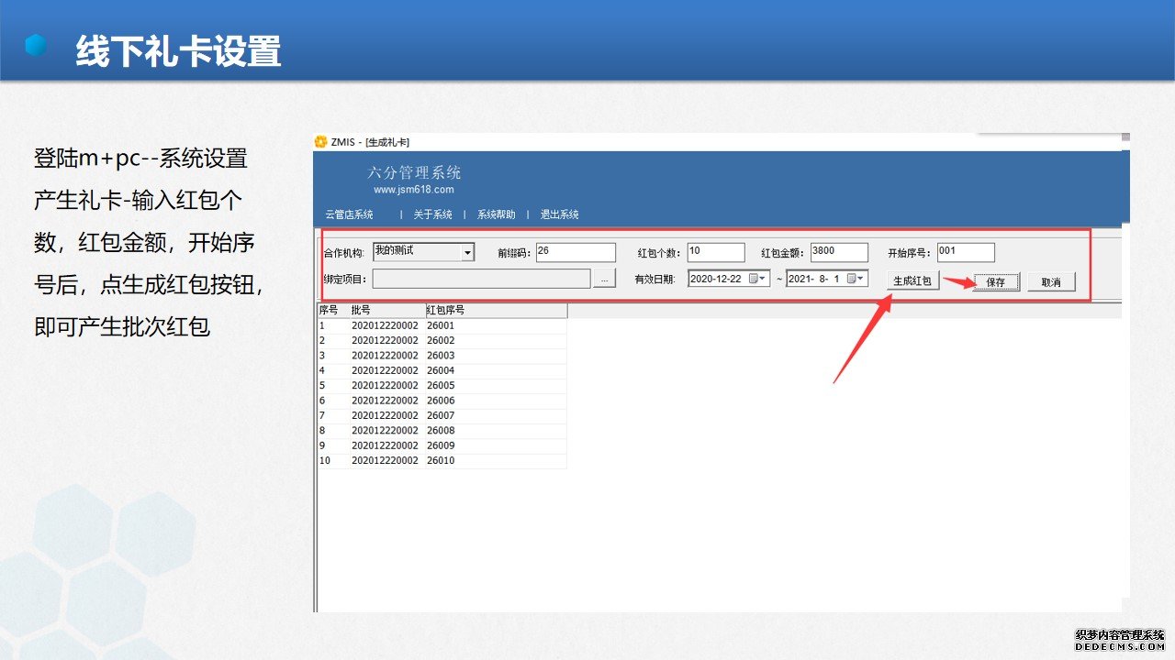Click the 开始序号 input field
This screenshot has height=660, width=1175.
[966, 252]
